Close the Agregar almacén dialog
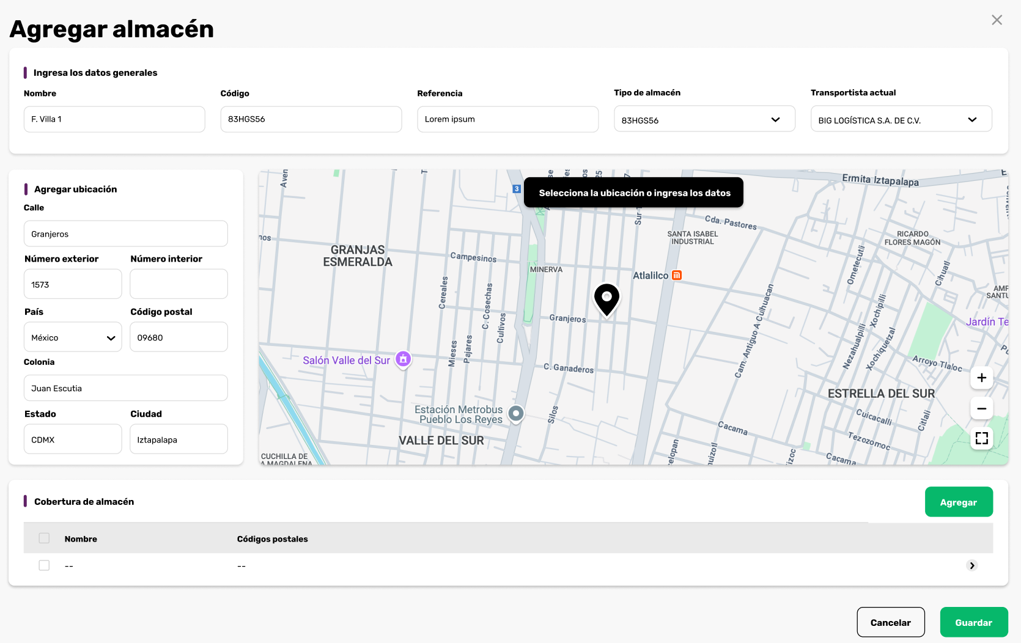The height and width of the screenshot is (643, 1021). coord(997,20)
